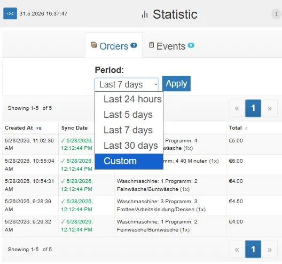This screenshot has height=264, width=282.
Task: Click the bar chart Statistic icon
Action: (x=145, y=14)
